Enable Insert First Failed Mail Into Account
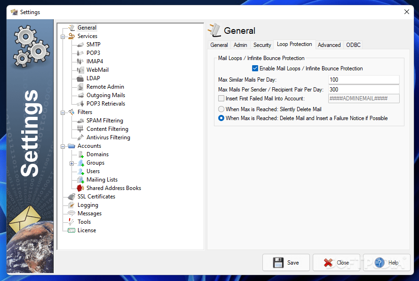 [x=221, y=98]
